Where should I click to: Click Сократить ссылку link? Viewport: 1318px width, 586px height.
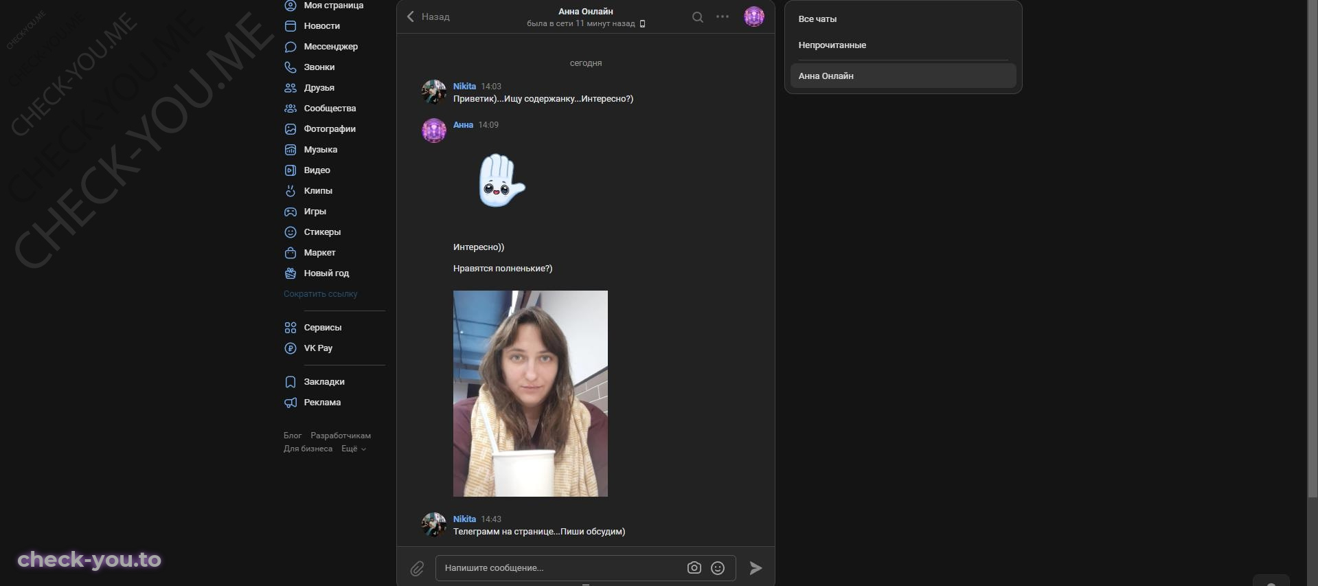[321, 294]
